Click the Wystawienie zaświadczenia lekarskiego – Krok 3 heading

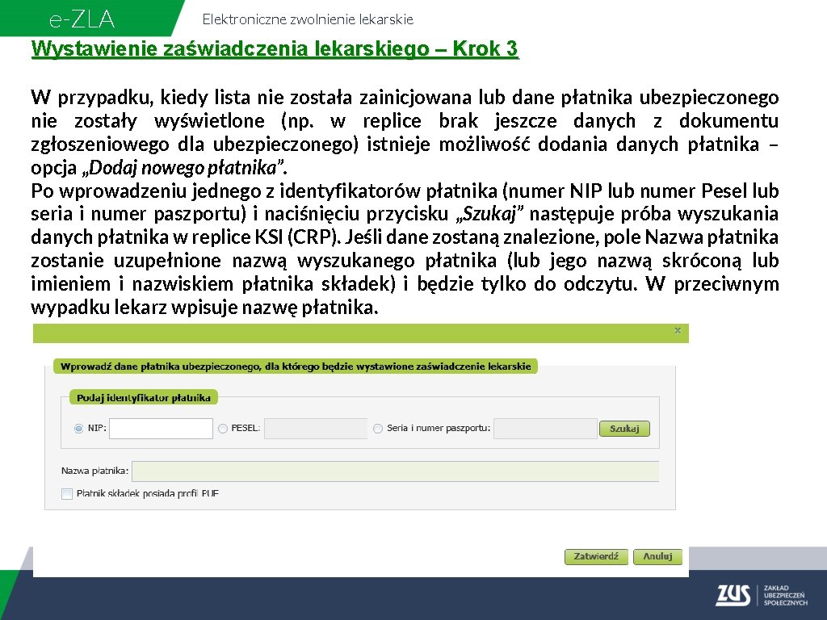pos(275,48)
